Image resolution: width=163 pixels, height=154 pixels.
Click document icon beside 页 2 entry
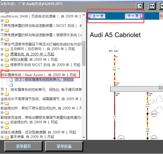(x=11, y=80)
